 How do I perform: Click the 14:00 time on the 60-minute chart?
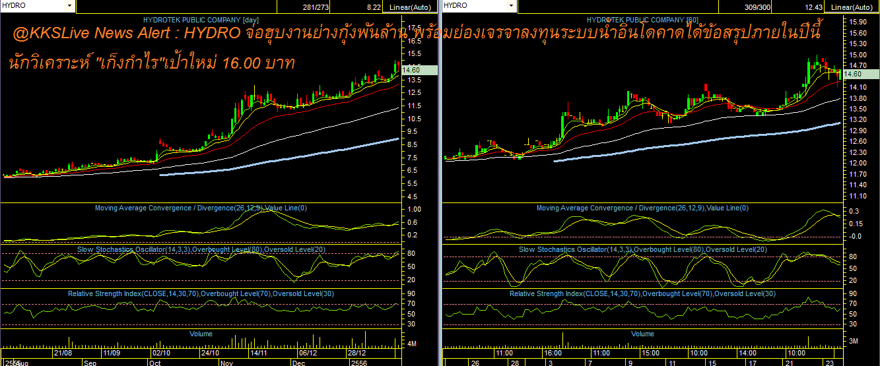tap(747, 353)
